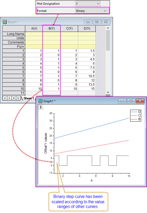Close the Book1 window
This screenshot has height=213, width=147.
pyautogui.click(x=106, y=22)
